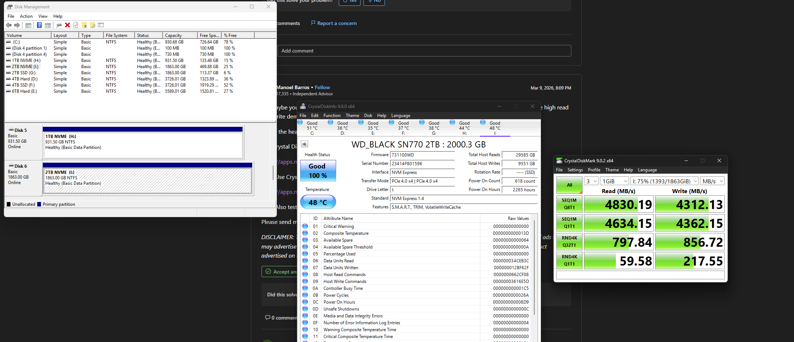Open the I: 75% drive selection dropdown
Viewport: 794px width, 342px height.
pyautogui.click(x=665, y=181)
